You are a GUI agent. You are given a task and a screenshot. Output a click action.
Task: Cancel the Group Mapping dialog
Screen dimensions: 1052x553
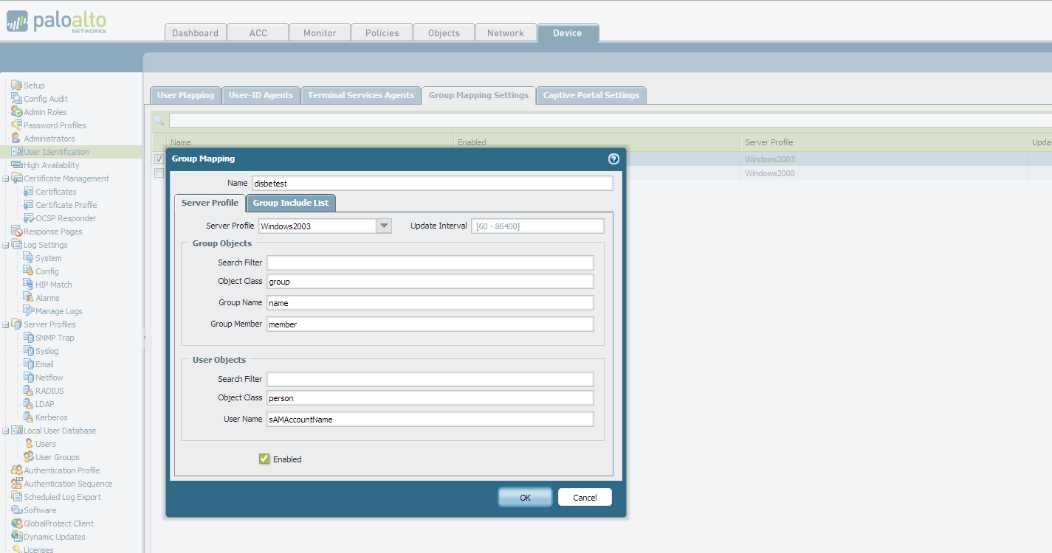click(585, 498)
